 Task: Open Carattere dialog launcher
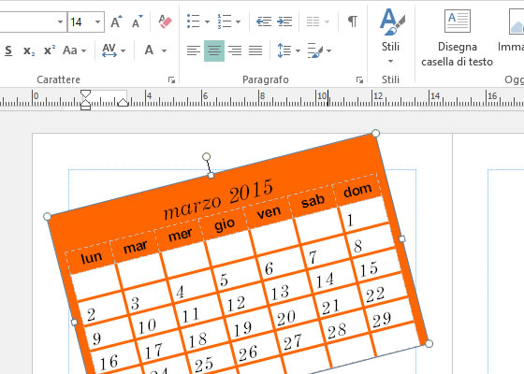click(171, 79)
